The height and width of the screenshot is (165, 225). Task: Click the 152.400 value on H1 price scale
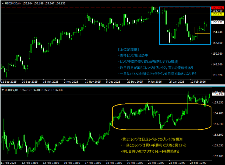click(218, 156)
